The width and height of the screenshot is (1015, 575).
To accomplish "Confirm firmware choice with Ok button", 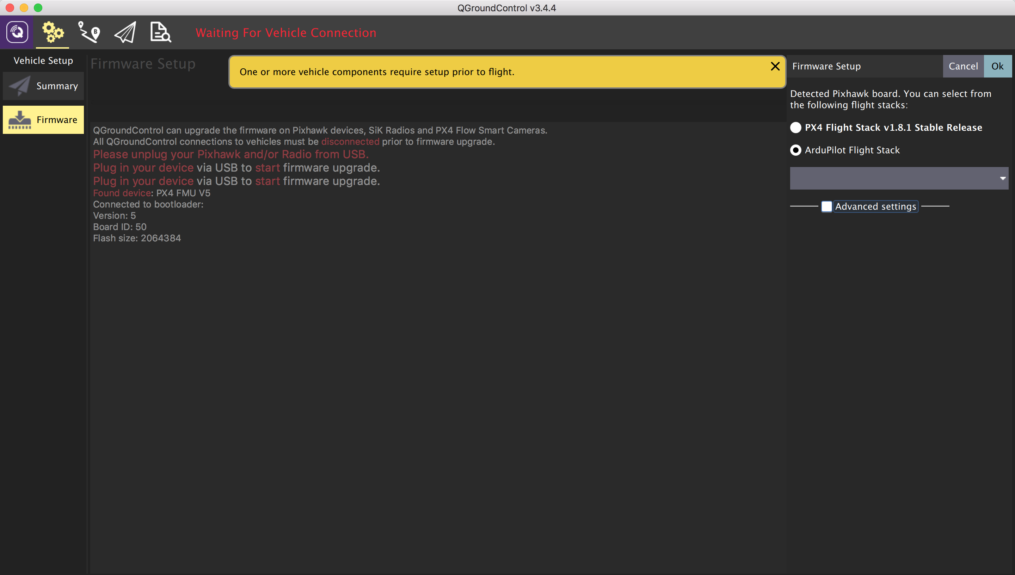I will tap(997, 66).
